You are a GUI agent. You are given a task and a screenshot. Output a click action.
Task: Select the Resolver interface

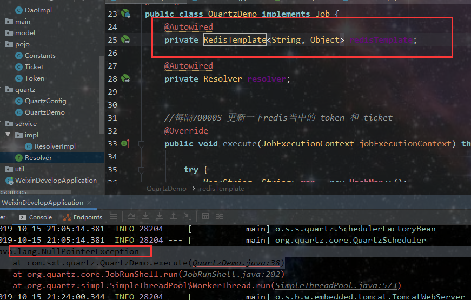[38, 158]
